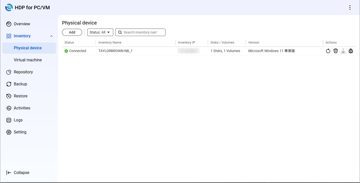Click the green Connected status icon
Screen dimensions: 360x183
pos(66,51)
